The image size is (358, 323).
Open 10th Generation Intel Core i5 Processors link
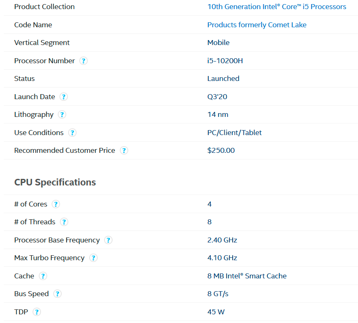point(277,7)
